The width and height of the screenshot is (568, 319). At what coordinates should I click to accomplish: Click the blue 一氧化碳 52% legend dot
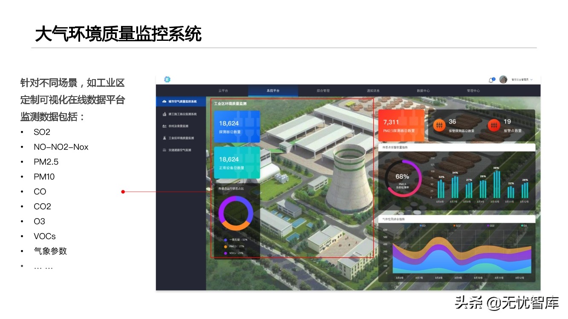225,240
